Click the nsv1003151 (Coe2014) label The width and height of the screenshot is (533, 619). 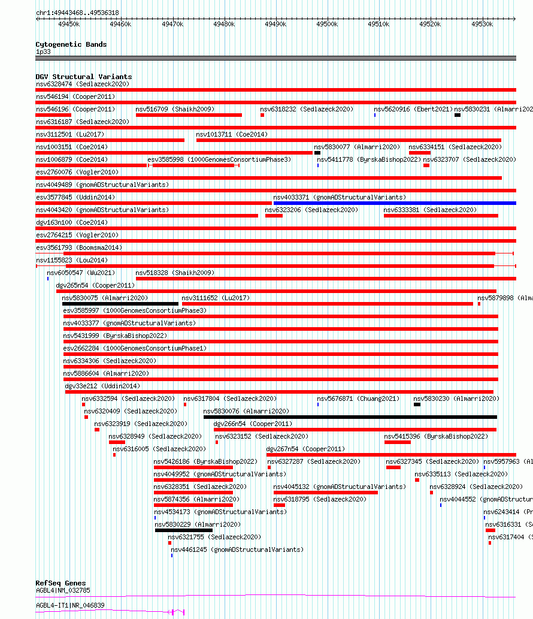(x=72, y=147)
